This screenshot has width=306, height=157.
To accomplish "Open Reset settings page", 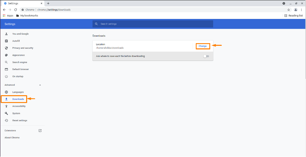I will (x=20, y=120).
